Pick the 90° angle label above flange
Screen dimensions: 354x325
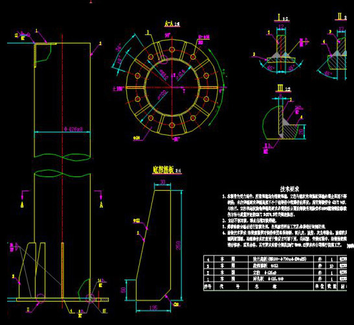point(168,35)
